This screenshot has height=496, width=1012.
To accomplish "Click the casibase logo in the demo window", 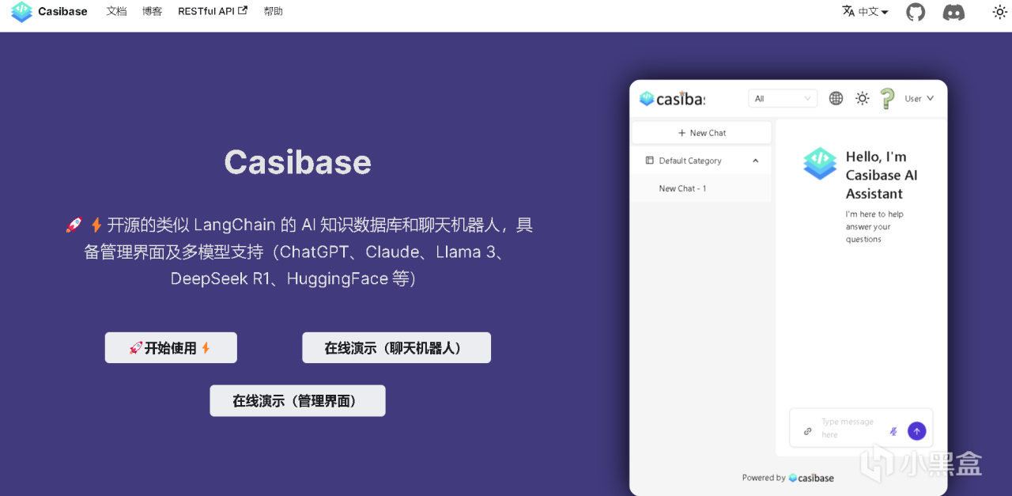I will point(672,99).
